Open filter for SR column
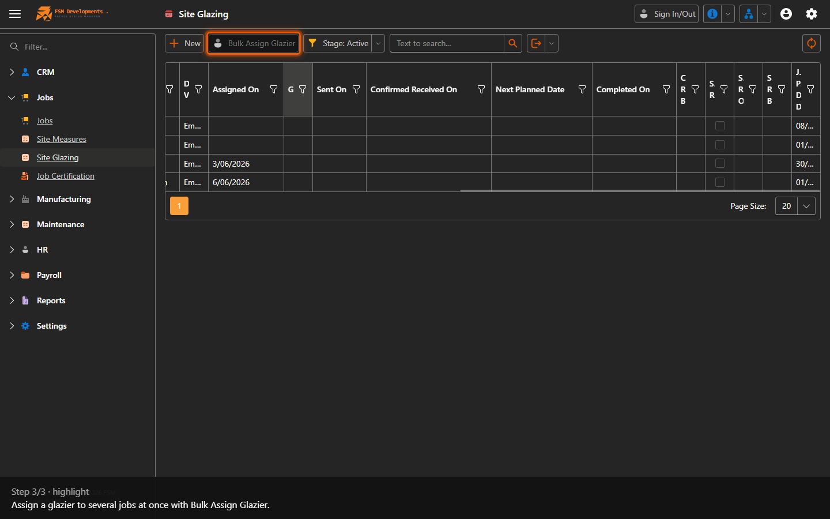The height and width of the screenshot is (519, 830). (724, 89)
